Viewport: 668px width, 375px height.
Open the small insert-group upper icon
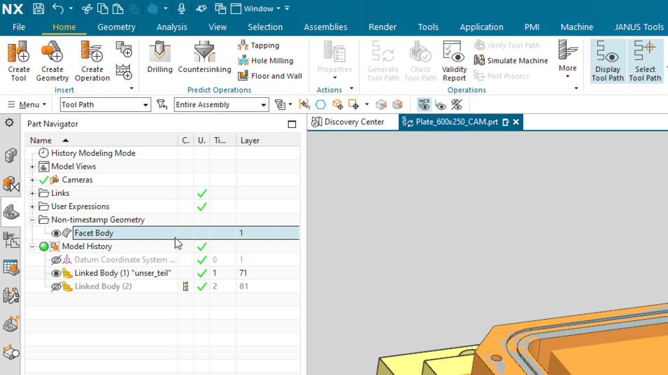coord(124,49)
